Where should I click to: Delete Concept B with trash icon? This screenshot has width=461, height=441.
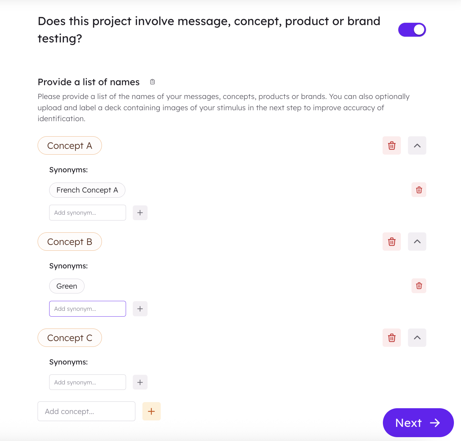pyautogui.click(x=392, y=242)
